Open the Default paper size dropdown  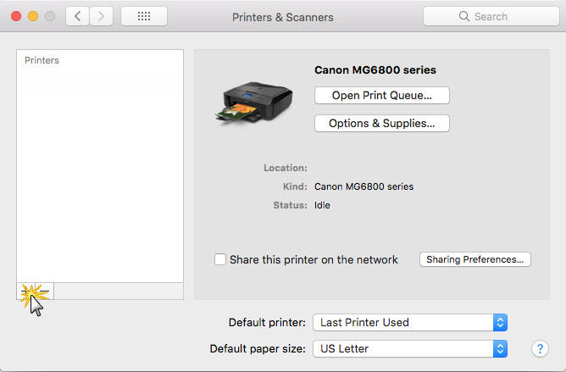(x=410, y=348)
